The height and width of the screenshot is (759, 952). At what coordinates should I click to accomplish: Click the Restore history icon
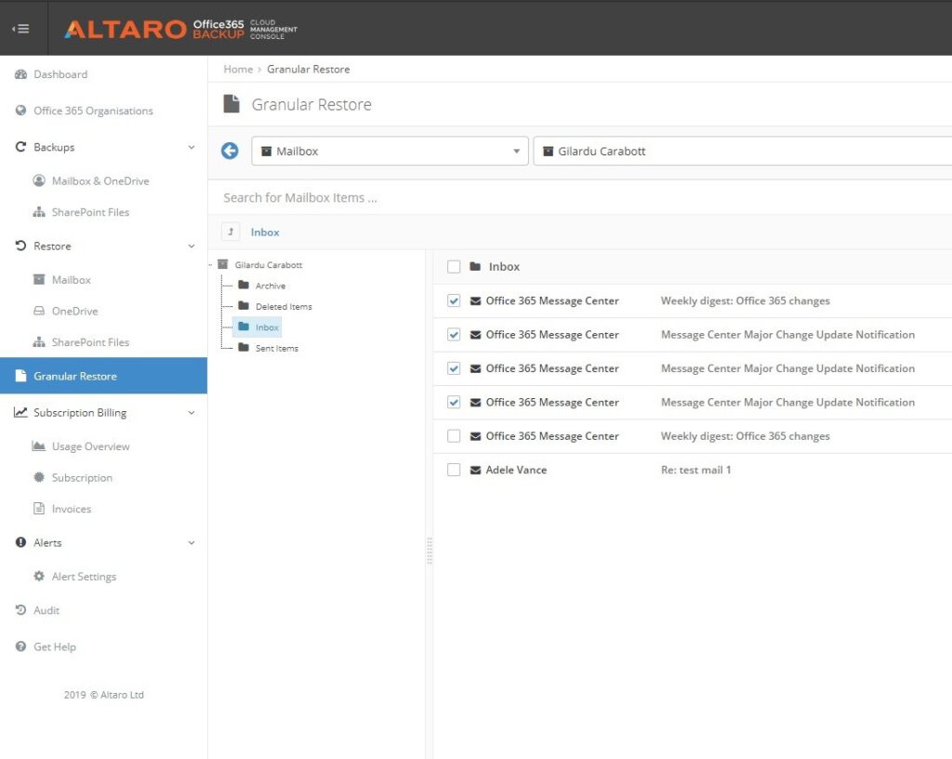click(x=20, y=246)
